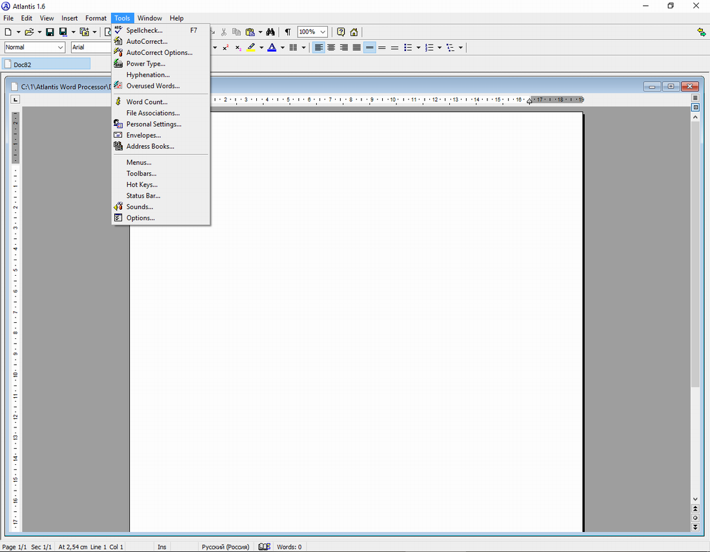The image size is (710, 552).
Task: Open the Format menu in the menu bar
Action: pos(96,18)
